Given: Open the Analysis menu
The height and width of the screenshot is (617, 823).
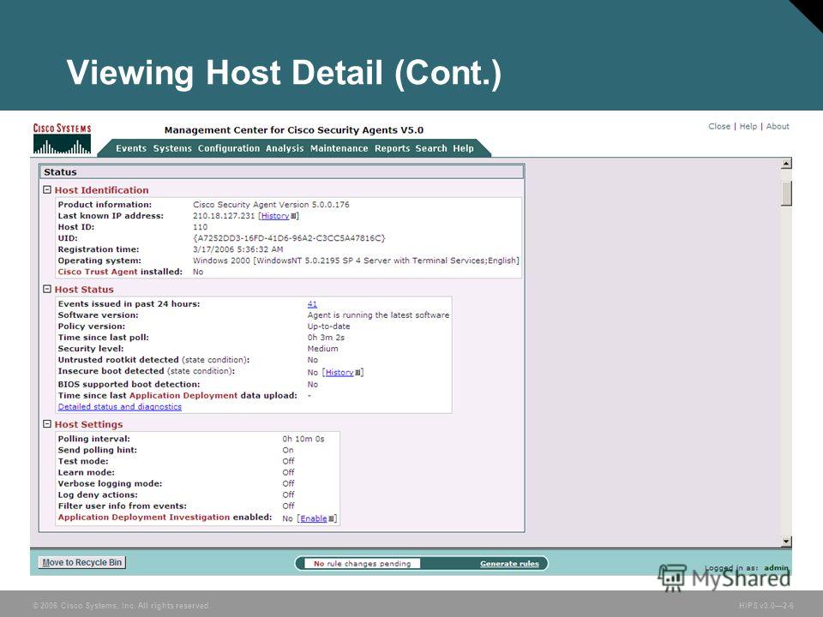Looking at the screenshot, I should coord(285,148).
